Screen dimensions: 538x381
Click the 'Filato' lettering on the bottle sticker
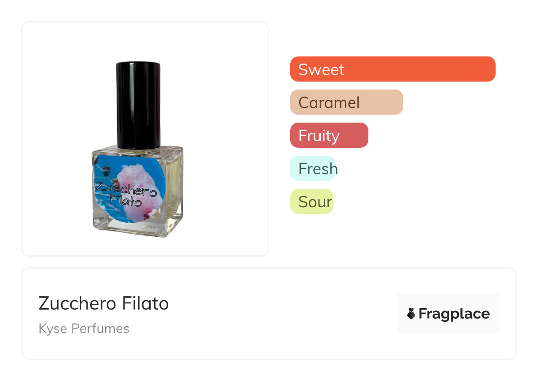pos(125,201)
